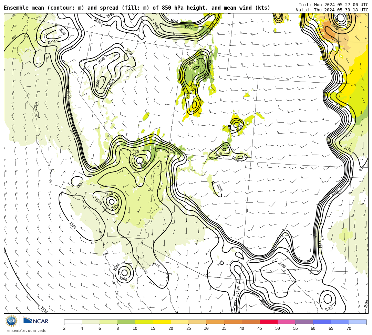Click the colorbar tick label 20
The height and width of the screenshot is (335, 372).
pyautogui.click(x=171, y=328)
